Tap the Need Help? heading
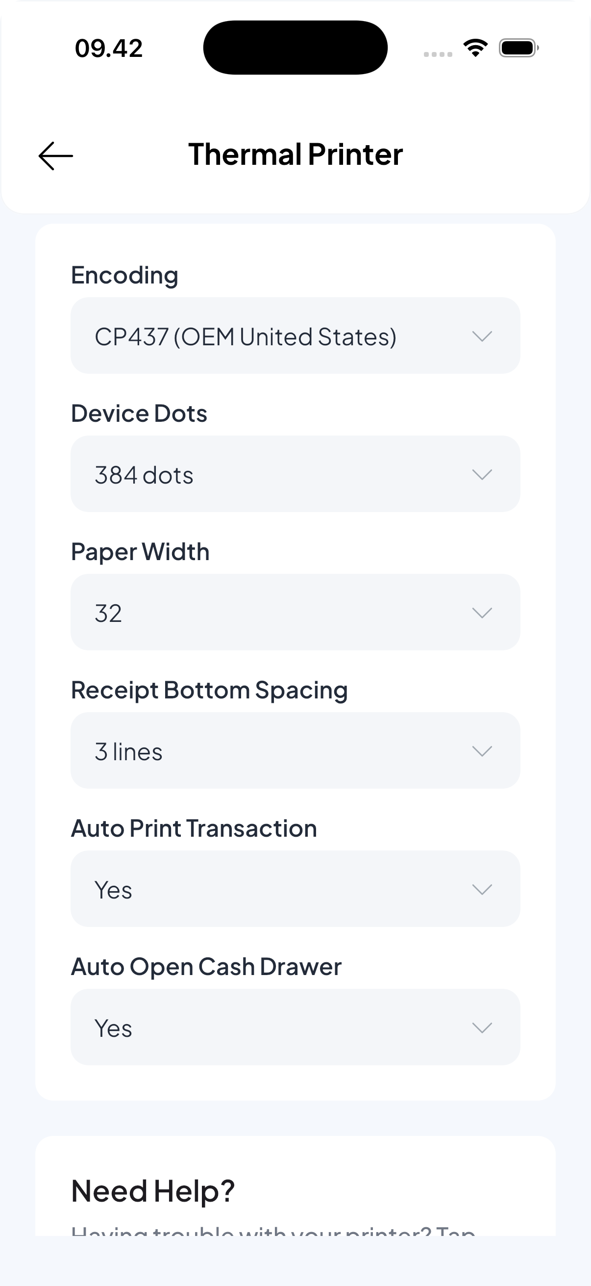Screen dimensions: 591x1286 point(153,1190)
